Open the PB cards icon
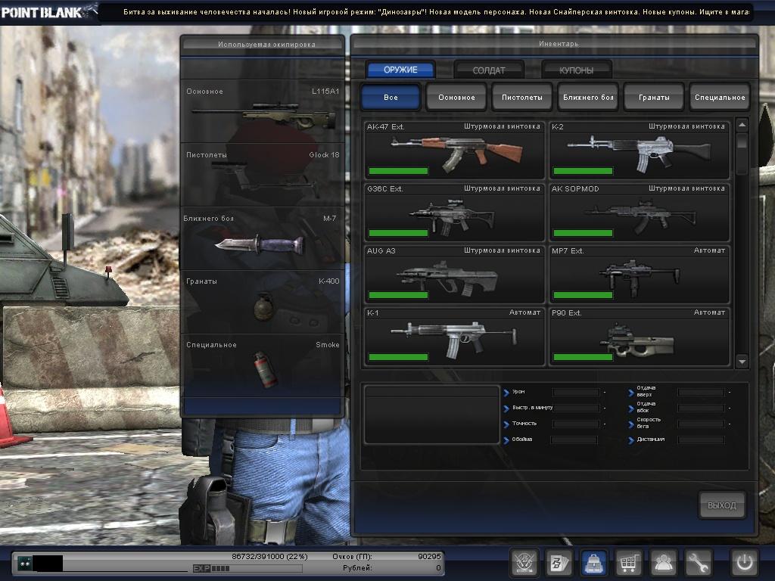 (559, 563)
